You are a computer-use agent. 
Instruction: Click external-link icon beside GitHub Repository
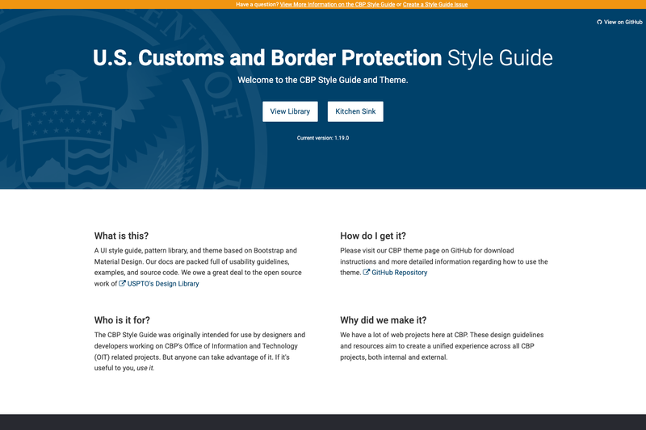pos(367,273)
